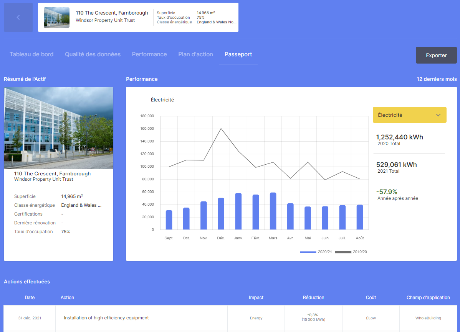The image size is (460, 332).
Task: Go to the Performance tab
Action: coord(149,54)
